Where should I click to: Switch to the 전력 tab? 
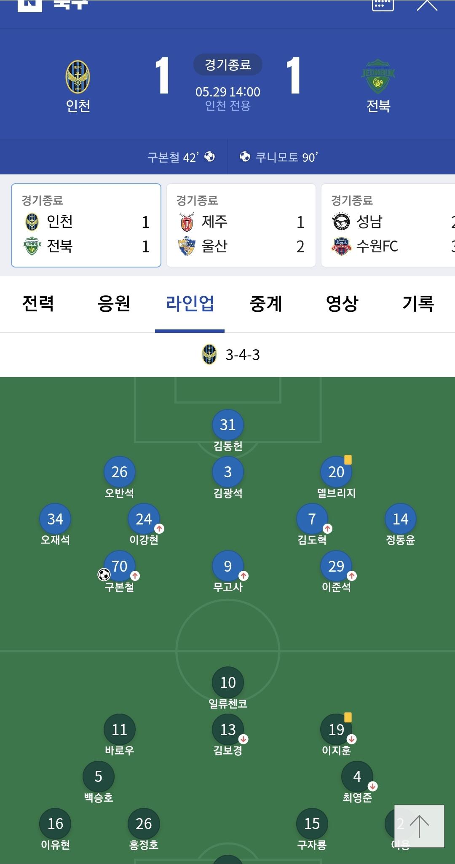[38, 304]
